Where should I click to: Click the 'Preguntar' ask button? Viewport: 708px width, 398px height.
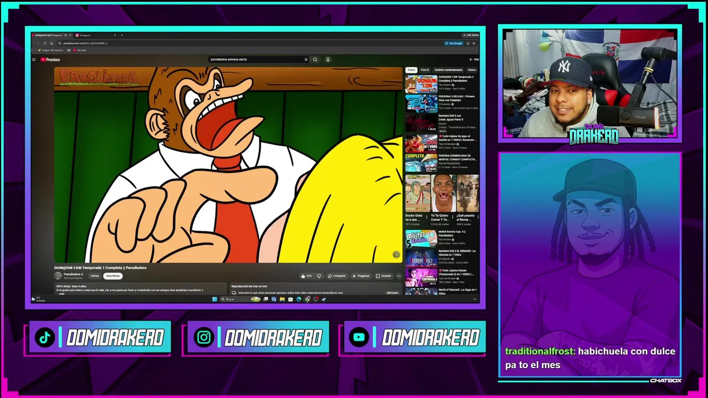pyautogui.click(x=361, y=276)
